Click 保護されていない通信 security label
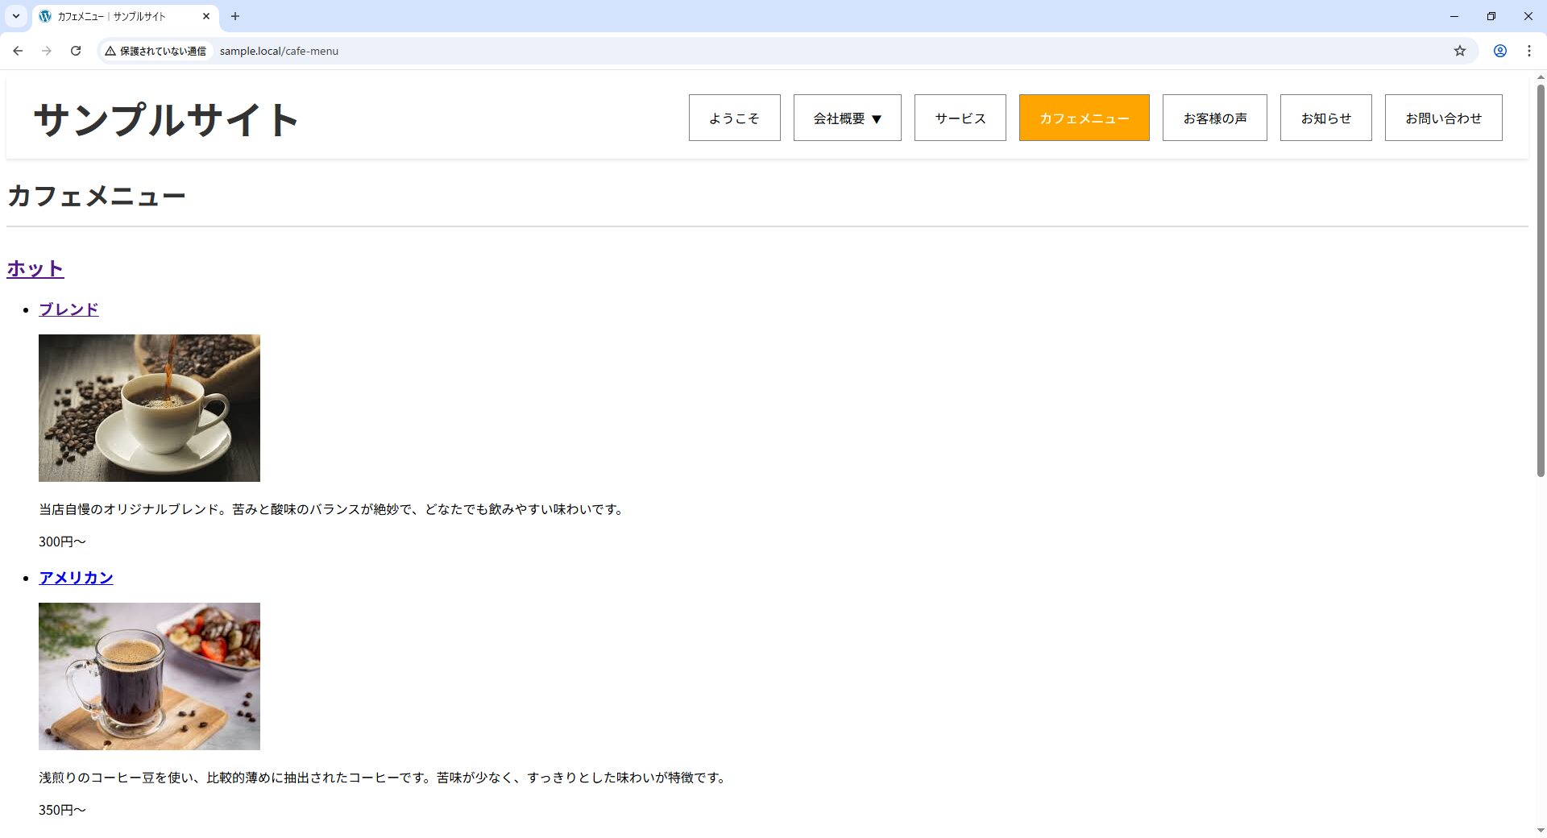Image resolution: width=1547 pixels, height=838 pixels. tap(163, 51)
